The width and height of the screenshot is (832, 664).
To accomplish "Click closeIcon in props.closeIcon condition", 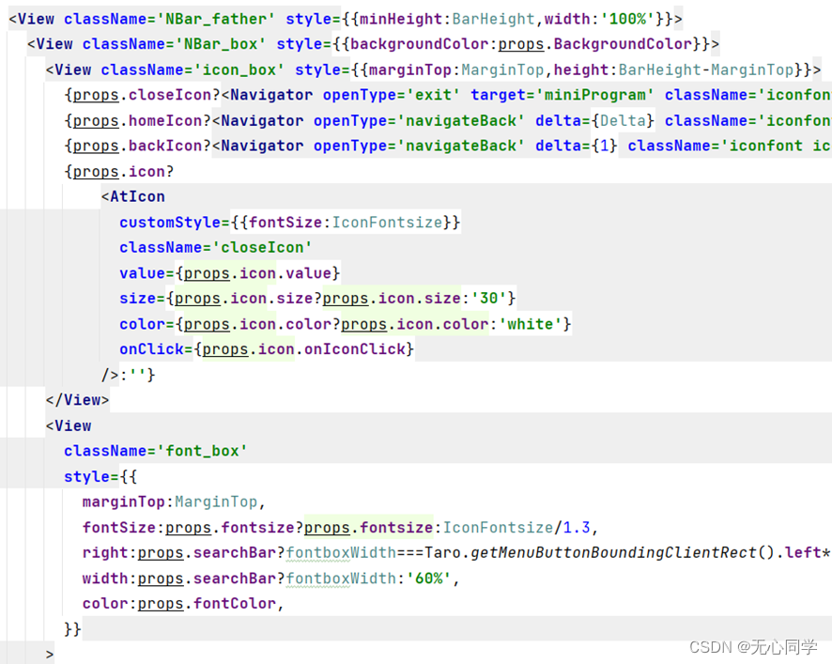I will pyautogui.click(x=170, y=95).
